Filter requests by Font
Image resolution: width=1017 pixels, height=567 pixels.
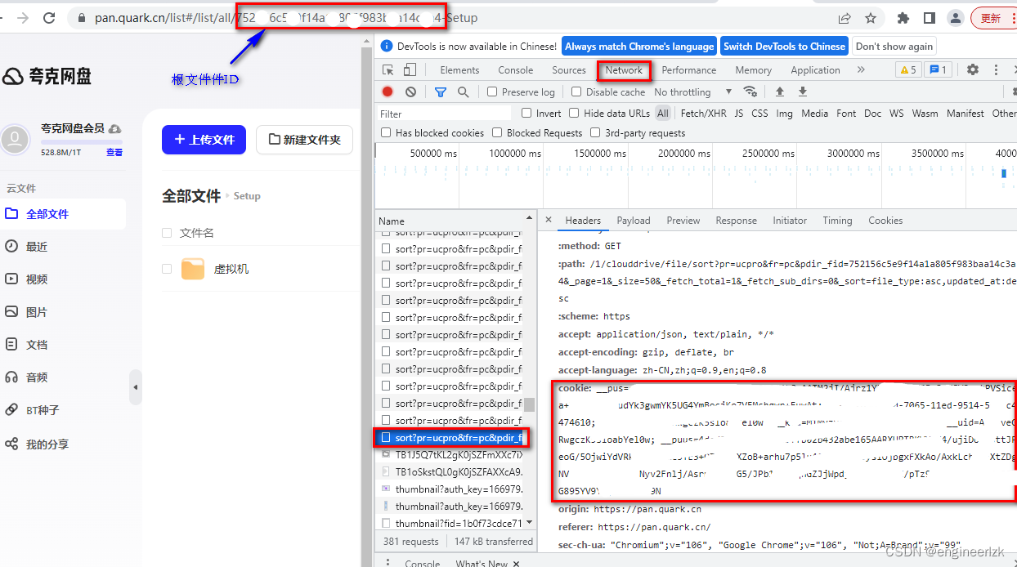(x=846, y=114)
